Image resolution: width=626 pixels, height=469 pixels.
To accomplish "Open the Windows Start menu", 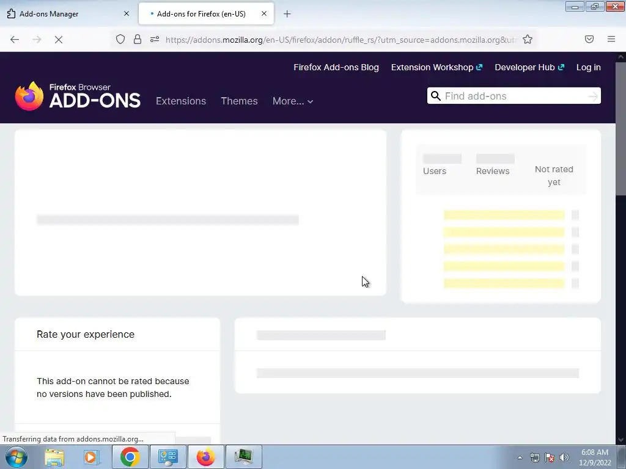I will pyautogui.click(x=16, y=457).
